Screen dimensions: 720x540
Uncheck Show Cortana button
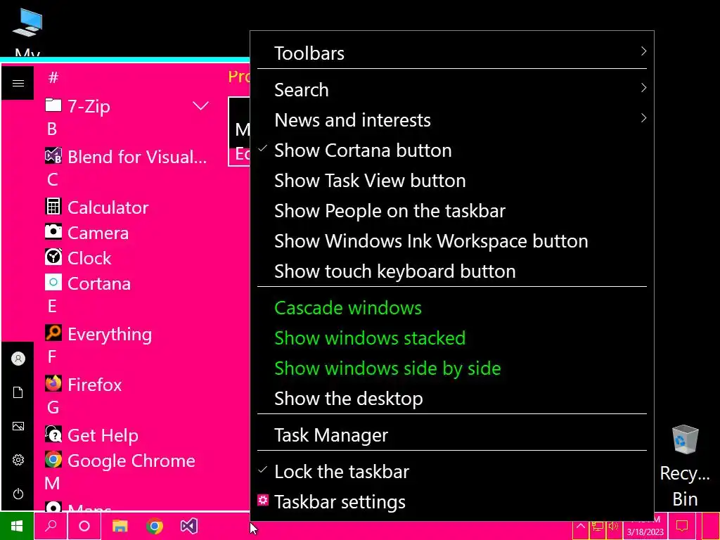point(452,150)
